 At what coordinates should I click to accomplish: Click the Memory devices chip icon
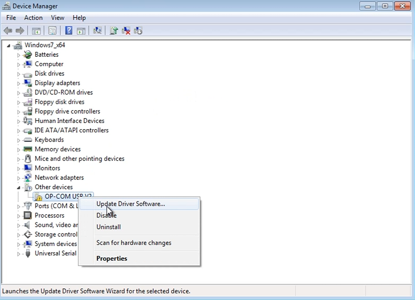pyautogui.click(x=27, y=149)
